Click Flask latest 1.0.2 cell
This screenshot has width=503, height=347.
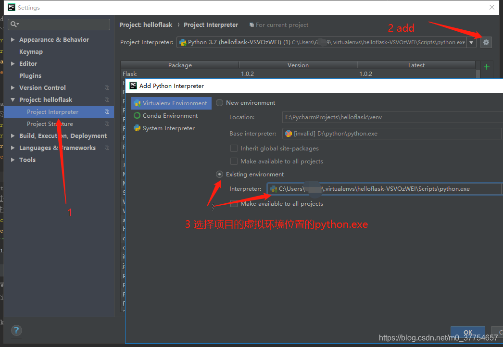365,74
